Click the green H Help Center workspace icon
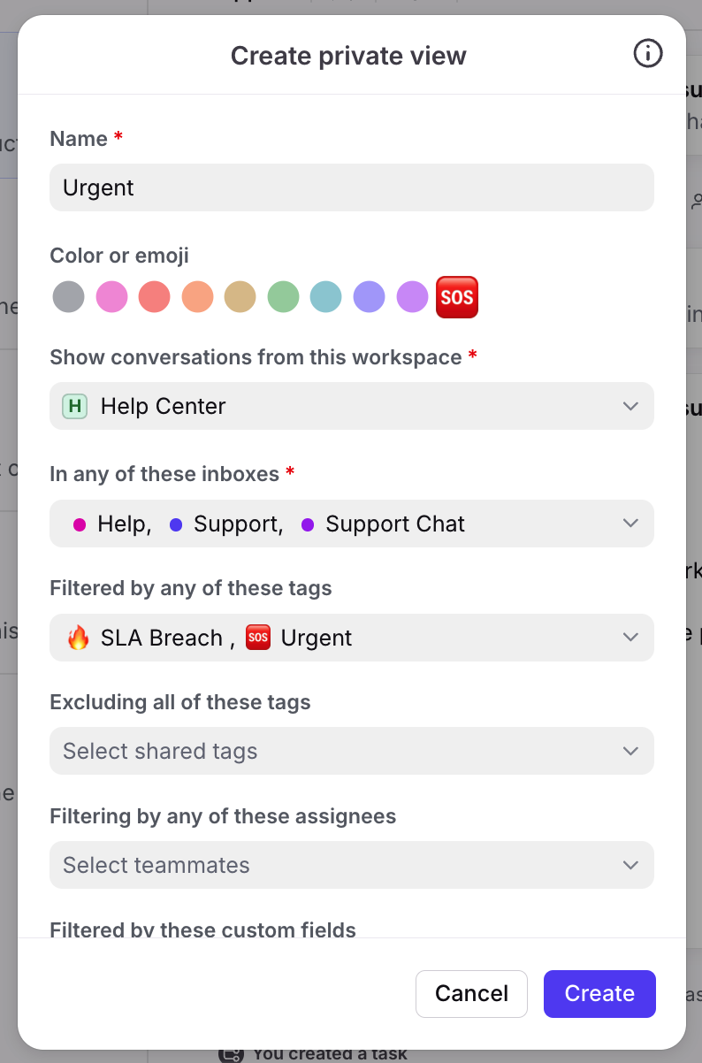The image size is (702, 1063). point(74,406)
